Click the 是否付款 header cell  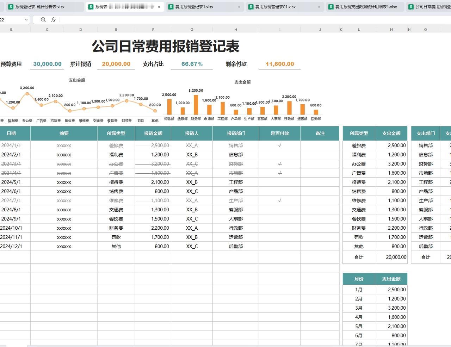pos(280,134)
